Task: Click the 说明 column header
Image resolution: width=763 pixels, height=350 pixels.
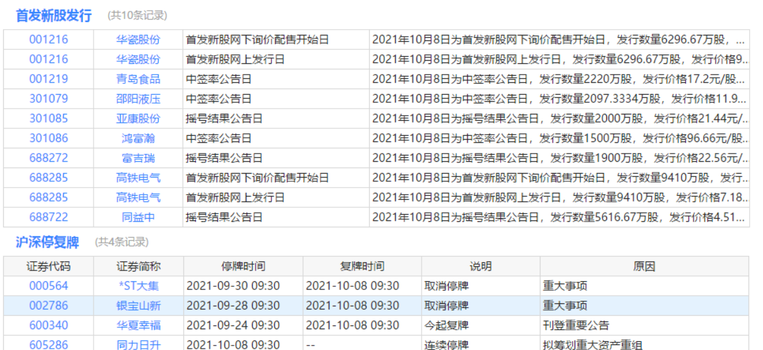Action: [x=480, y=267]
